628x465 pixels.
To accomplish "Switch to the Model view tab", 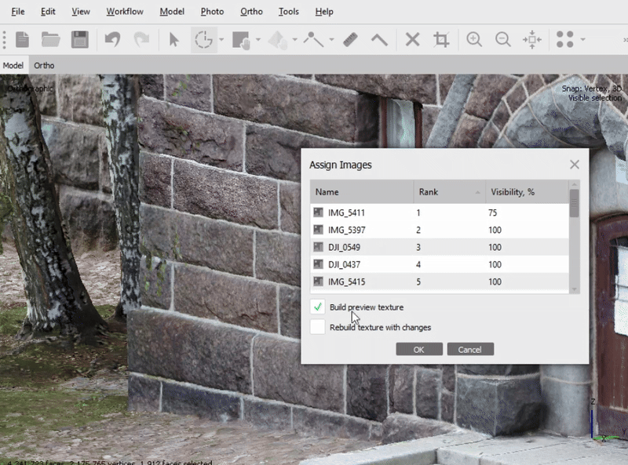I will click(x=13, y=65).
